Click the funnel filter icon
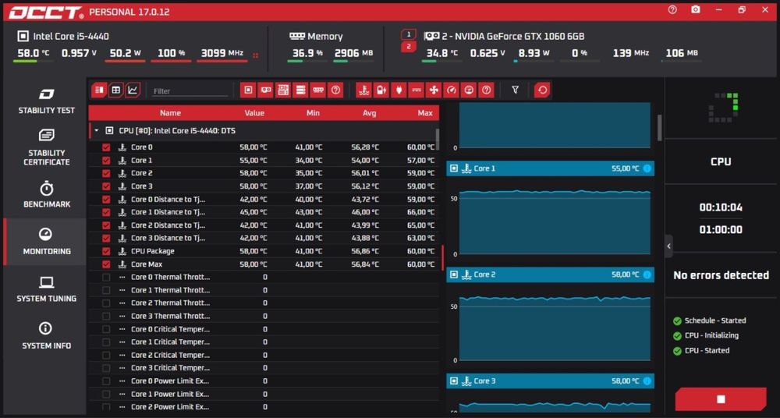Viewport: 780px width, 418px height. [x=516, y=90]
